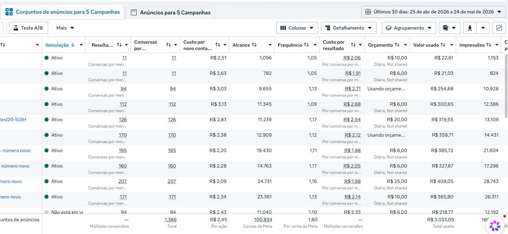The width and height of the screenshot is (508, 234).
Task: Open the Meta AI assistant floating icon
Action: coord(495,225)
